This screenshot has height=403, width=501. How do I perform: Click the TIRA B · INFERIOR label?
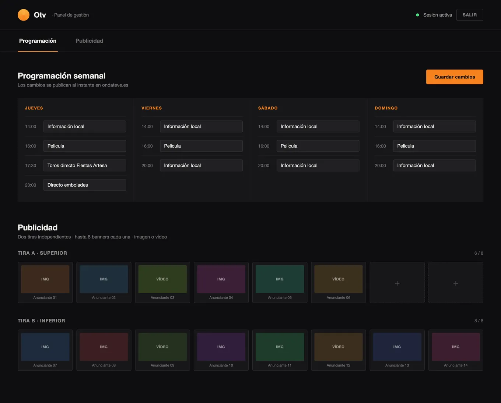[41, 321]
